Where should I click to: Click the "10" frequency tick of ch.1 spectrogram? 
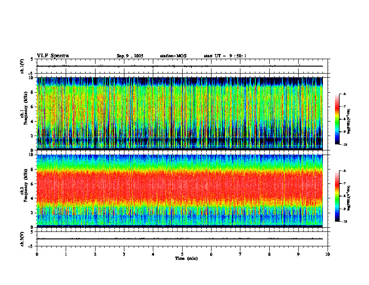pos(32,78)
